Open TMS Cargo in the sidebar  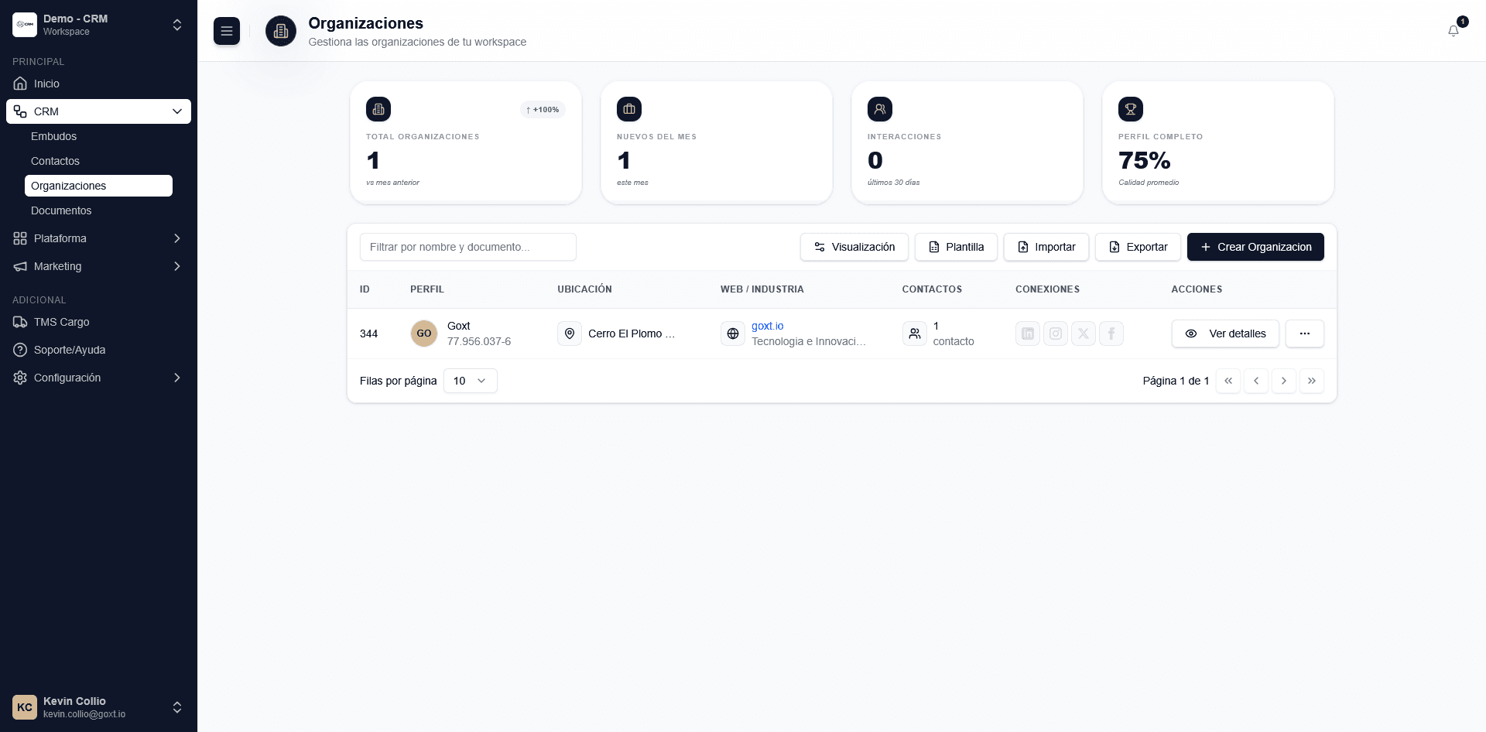(x=98, y=322)
